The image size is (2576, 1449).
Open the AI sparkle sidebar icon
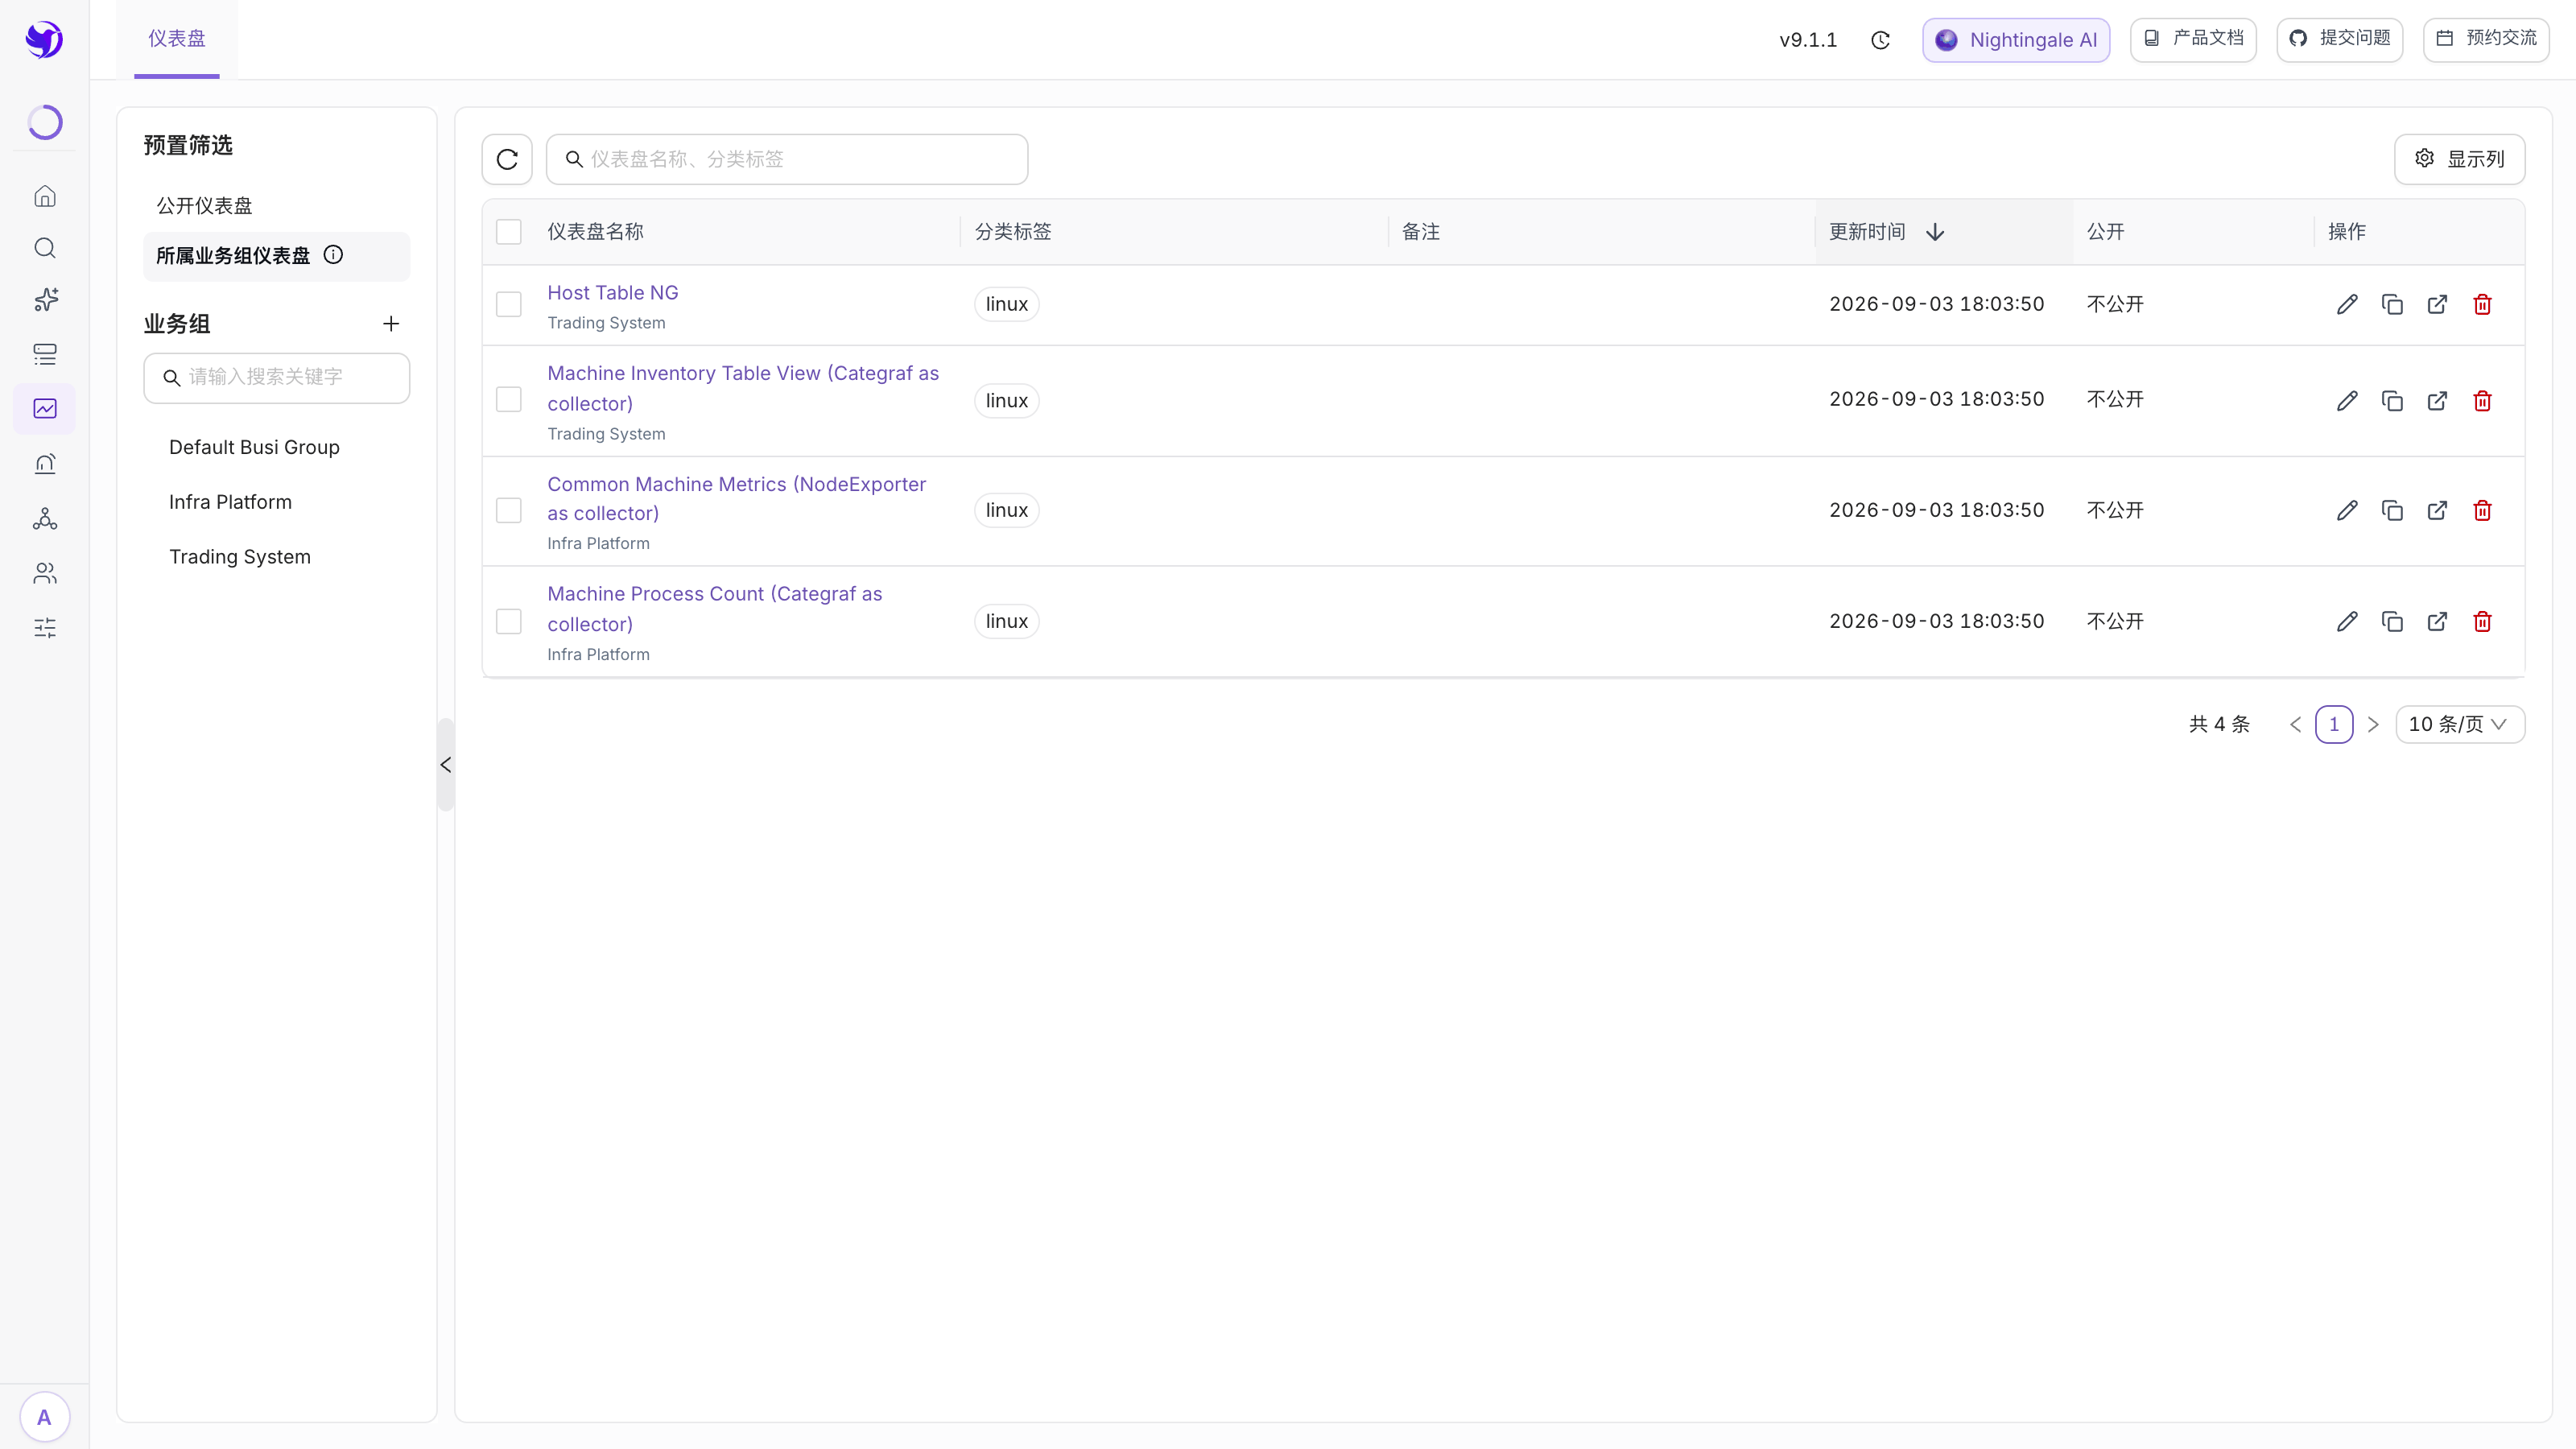[x=45, y=300]
